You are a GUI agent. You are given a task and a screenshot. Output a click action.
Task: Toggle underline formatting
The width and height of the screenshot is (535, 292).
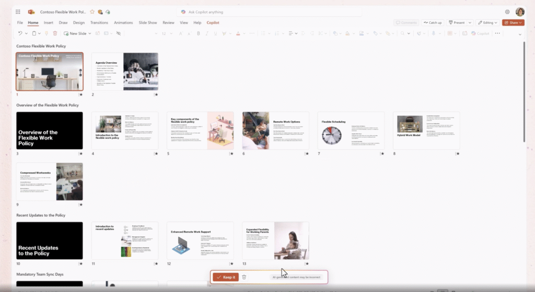pos(215,33)
